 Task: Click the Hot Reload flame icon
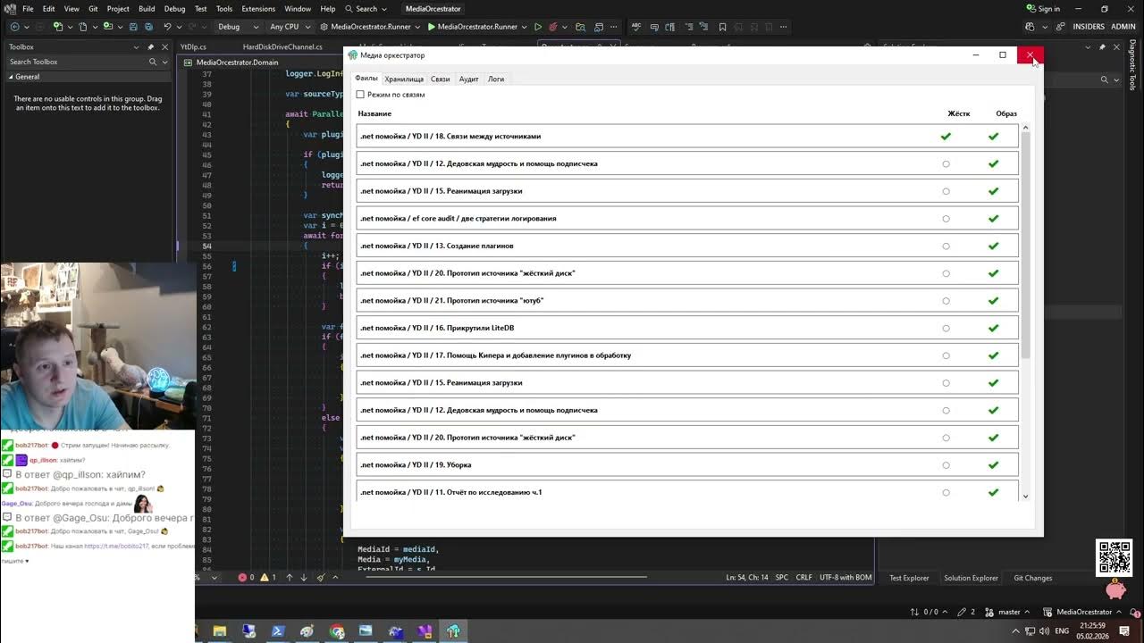pos(554,27)
